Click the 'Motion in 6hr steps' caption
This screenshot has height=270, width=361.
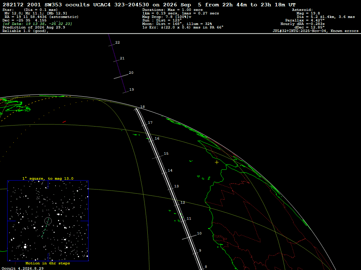48,263
